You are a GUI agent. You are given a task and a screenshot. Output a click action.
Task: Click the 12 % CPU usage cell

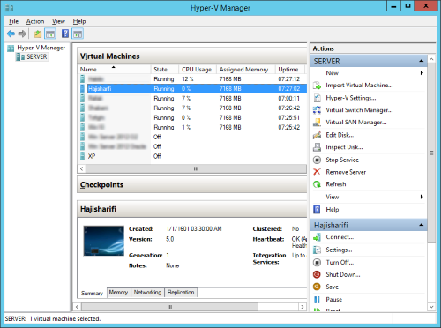click(188, 79)
